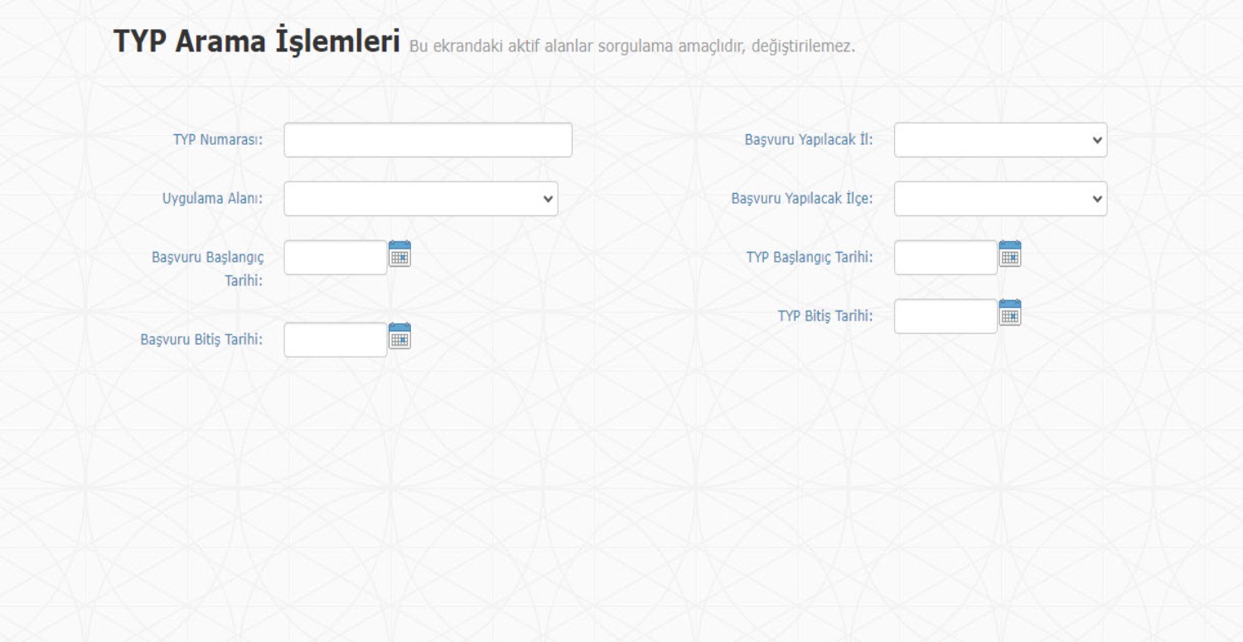Open calendar picker for TYP Bitiş Tarihi

coord(1009,313)
